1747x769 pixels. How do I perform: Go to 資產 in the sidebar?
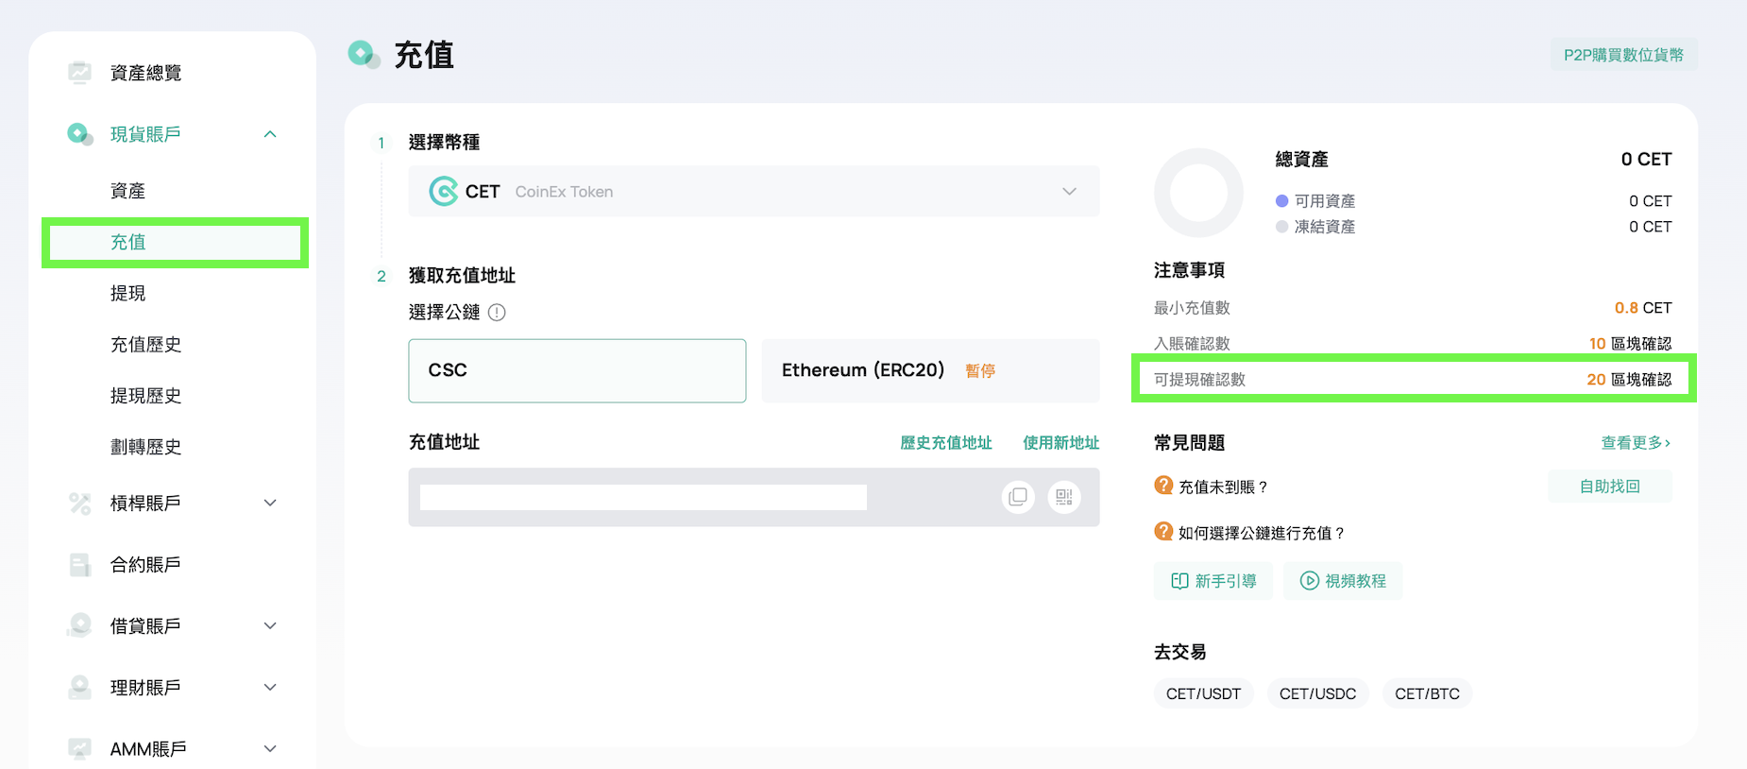click(x=128, y=191)
